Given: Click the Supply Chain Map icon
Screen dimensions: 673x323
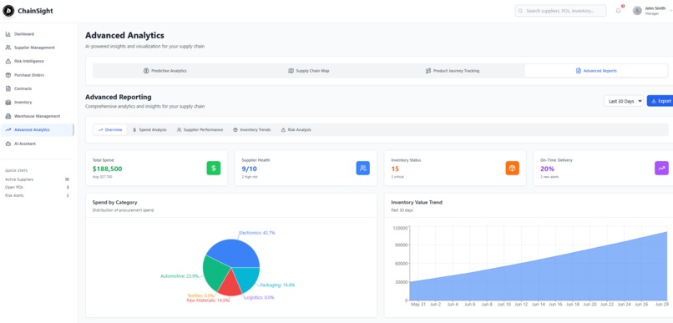Looking at the screenshot, I should point(291,71).
